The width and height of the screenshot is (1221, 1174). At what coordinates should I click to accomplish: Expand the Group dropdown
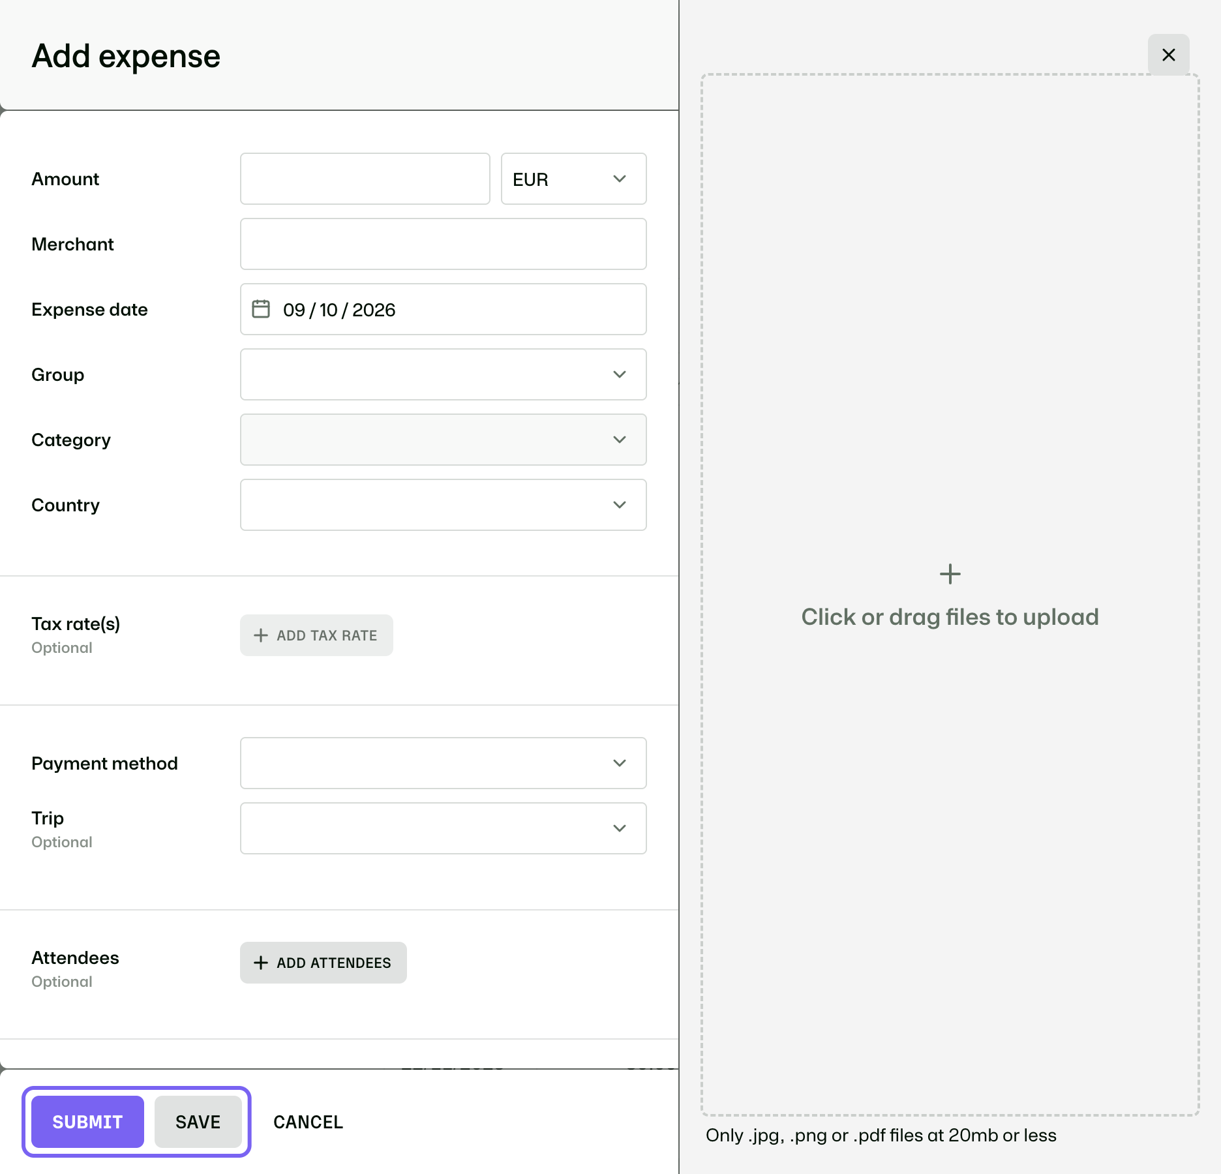[444, 374]
